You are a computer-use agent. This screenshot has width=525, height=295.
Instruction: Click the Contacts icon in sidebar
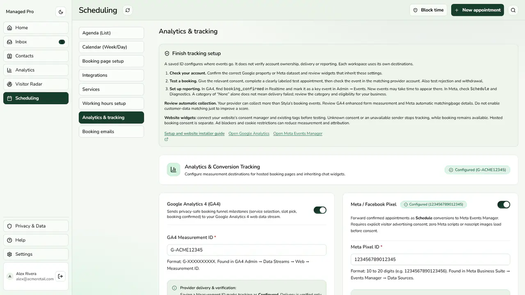coord(10,56)
